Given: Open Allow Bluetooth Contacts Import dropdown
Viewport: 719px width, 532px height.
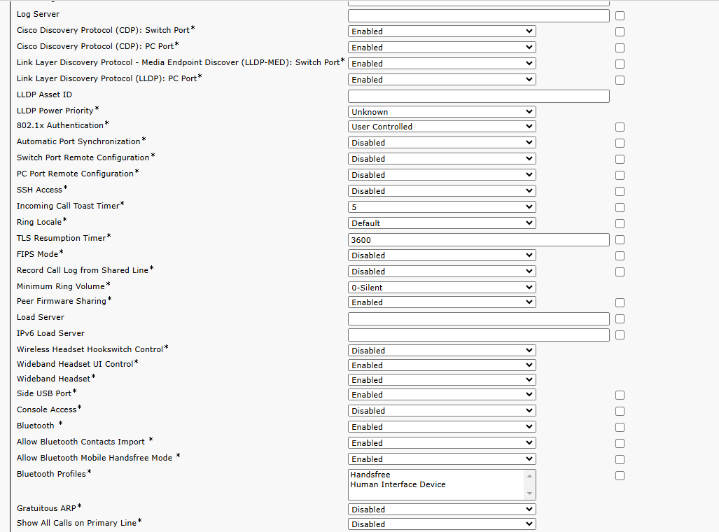Looking at the screenshot, I should 442,442.
